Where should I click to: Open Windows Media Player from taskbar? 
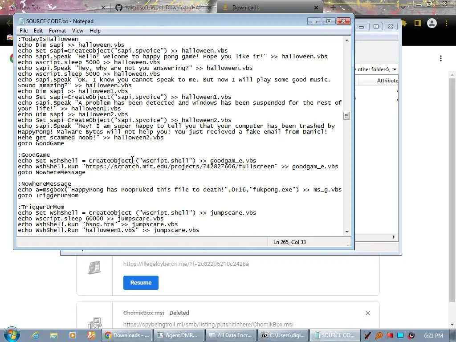pyautogui.click(x=73, y=335)
